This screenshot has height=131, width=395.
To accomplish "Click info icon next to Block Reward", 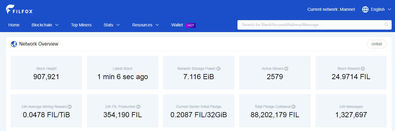I will [x=363, y=69].
